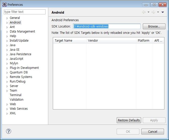Expand the Team tree node
The image size is (169, 140).
pos(7,91)
